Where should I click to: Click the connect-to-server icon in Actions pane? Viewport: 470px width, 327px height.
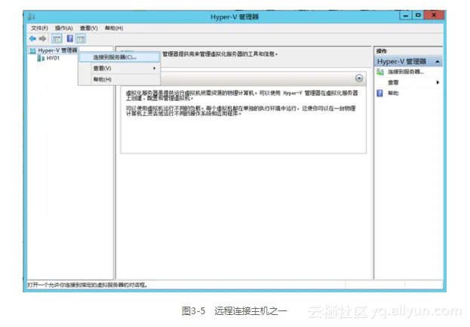point(380,72)
